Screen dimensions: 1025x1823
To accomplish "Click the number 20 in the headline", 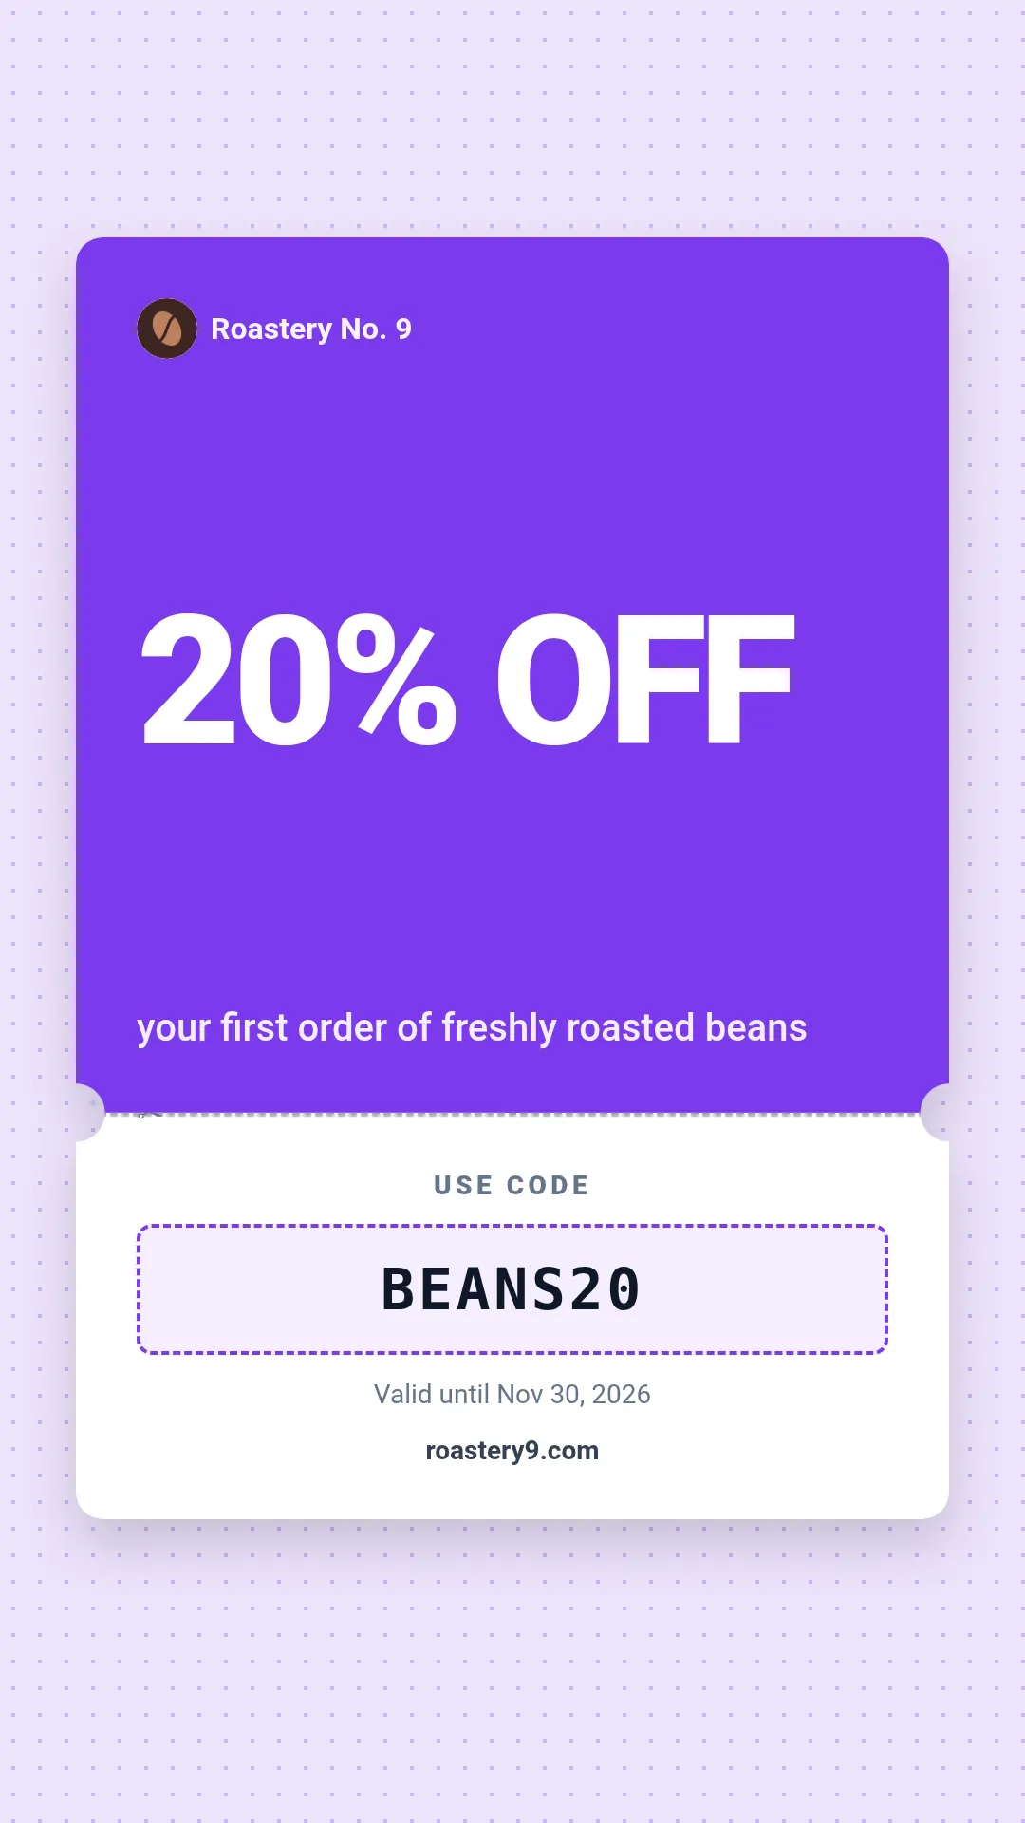I will click(233, 678).
